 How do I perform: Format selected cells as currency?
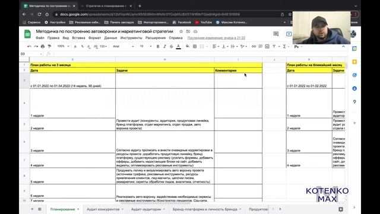pyautogui.click(x=75, y=46)
